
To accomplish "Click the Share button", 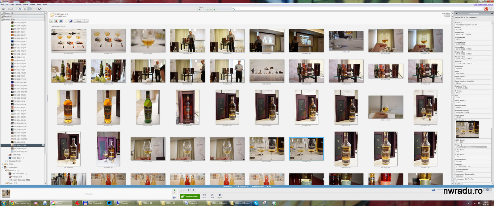I will point(79,21).
